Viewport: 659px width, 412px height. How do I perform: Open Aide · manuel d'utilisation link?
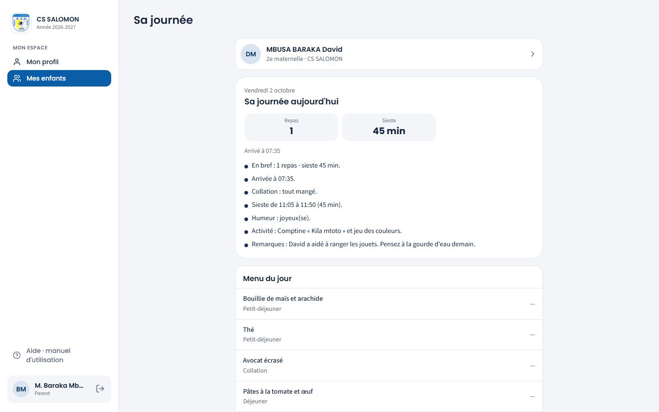point(59,355)
